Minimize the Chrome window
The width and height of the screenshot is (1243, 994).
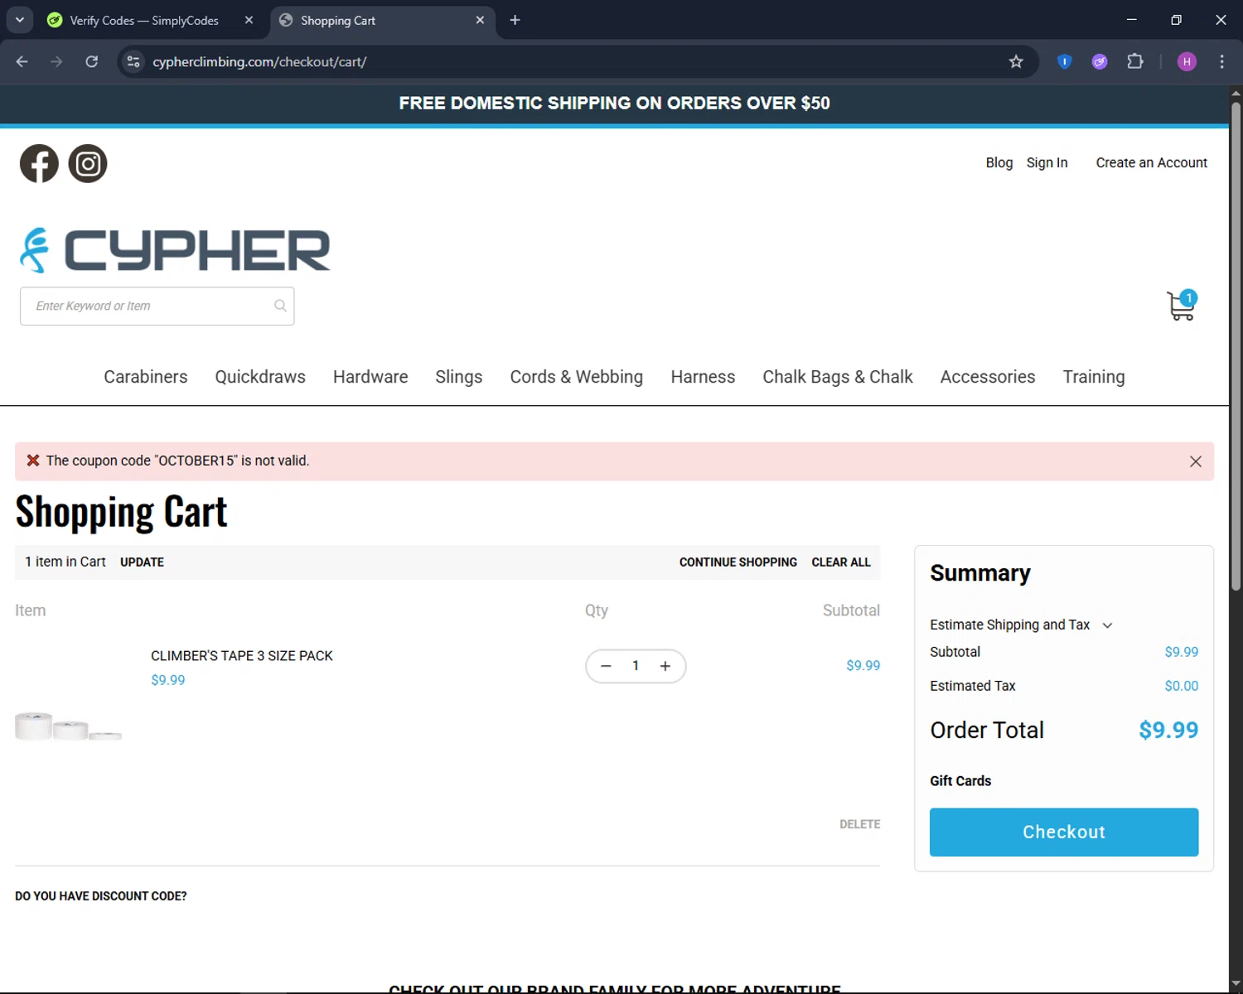1131,20
